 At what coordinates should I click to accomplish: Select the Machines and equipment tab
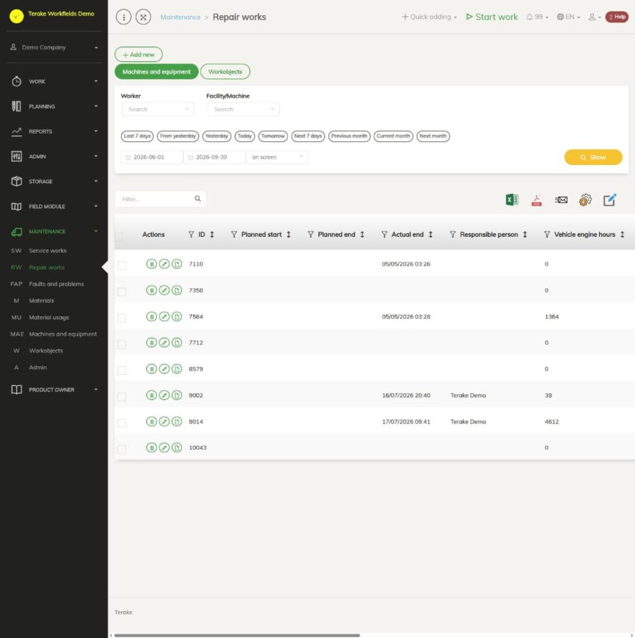(x=156, y=72)
